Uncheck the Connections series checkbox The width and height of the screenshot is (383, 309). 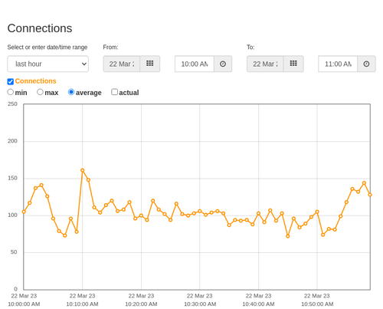(11, 81)
